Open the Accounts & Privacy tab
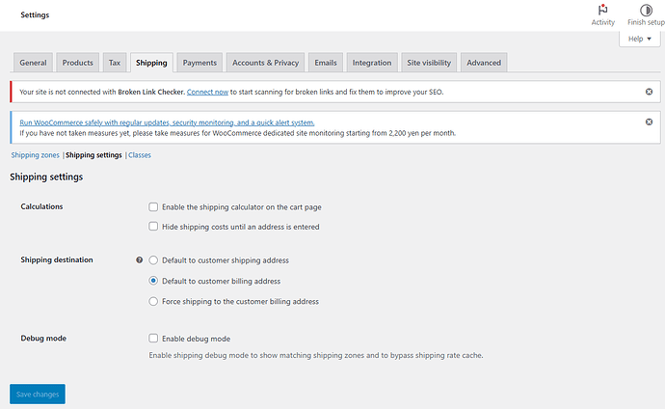665x409 pixels. [265, 63]
